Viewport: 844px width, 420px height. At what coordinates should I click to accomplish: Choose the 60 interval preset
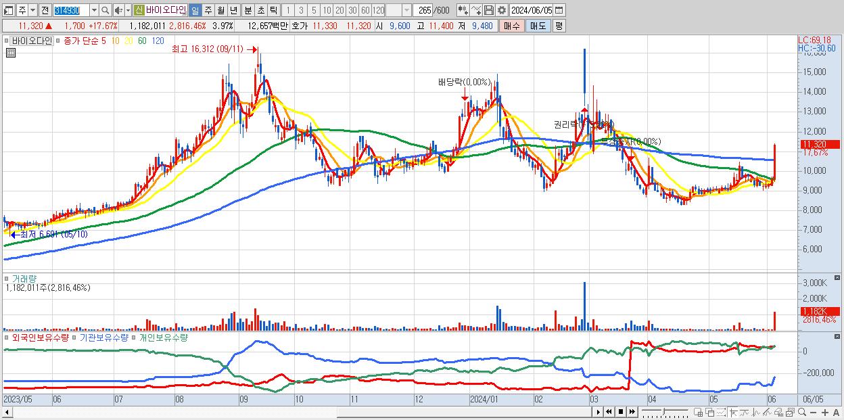[365, 10]
